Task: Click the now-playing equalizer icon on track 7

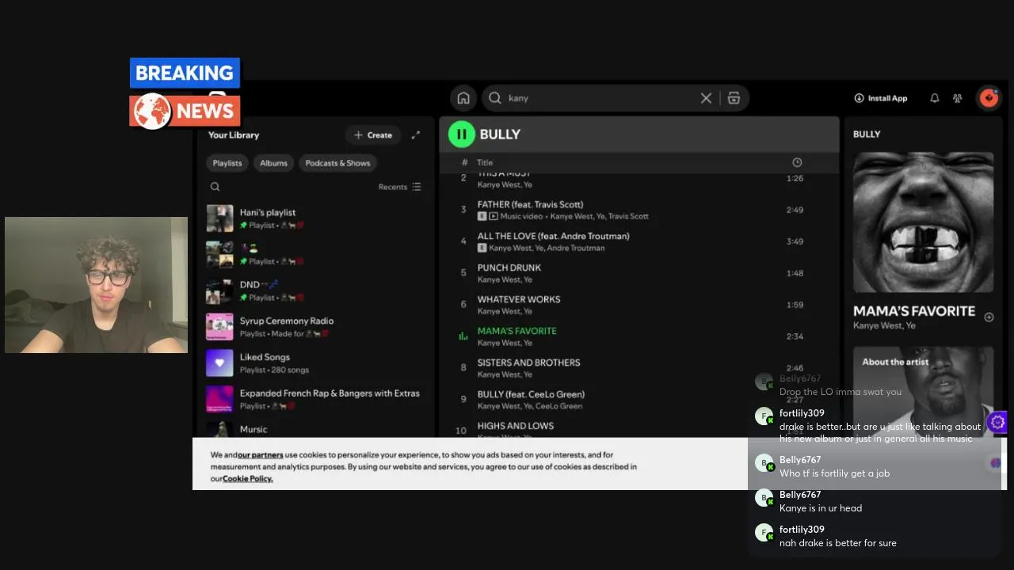Action: click(463, 336)
